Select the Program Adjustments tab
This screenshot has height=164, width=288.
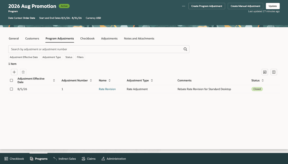(x=60, y=38)
